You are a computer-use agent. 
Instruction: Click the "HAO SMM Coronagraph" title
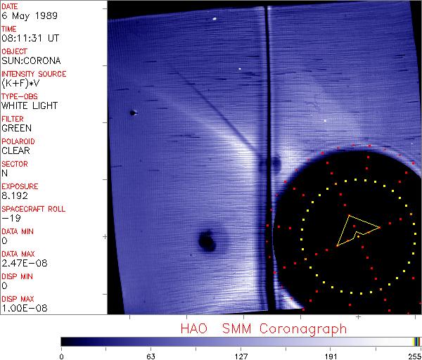coord(263,328)
